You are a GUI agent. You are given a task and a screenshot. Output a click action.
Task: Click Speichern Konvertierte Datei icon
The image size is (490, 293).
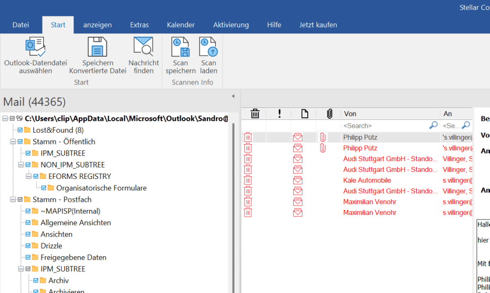[98, 47]
